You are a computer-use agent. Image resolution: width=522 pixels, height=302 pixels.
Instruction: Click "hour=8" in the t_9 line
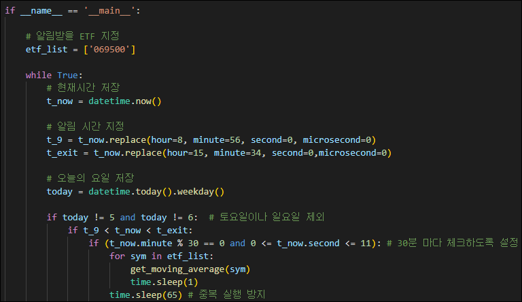(167, 139)
